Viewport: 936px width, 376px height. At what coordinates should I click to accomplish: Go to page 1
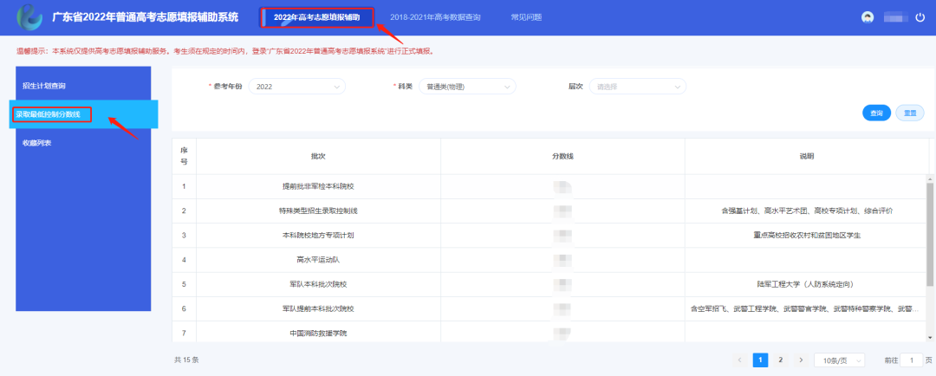(761, 360)
